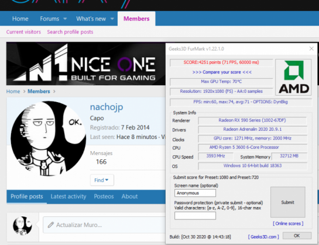Open the What's new tab

91,19
